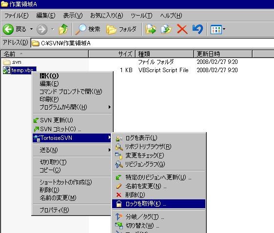Choose 名前の変更(M) menu entry
Viewport: 274px width, 233px height.
(x=72, y=198)
